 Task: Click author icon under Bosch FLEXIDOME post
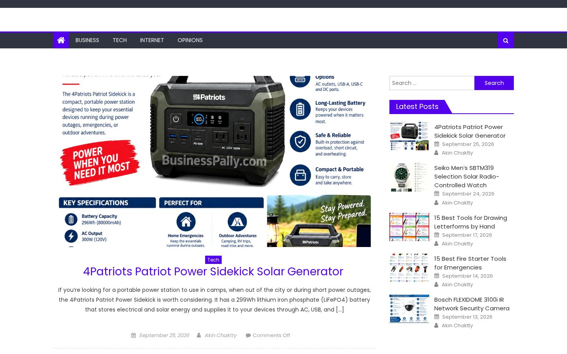click(x=436, y=326)
